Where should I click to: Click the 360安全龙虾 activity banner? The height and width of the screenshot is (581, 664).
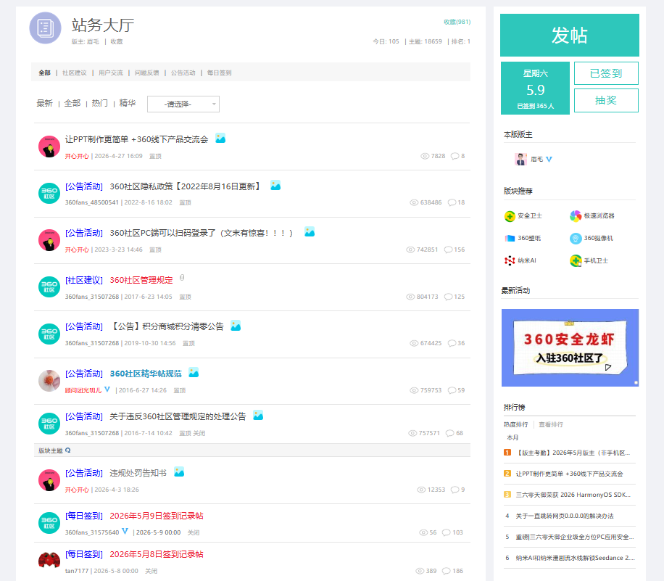570,347
